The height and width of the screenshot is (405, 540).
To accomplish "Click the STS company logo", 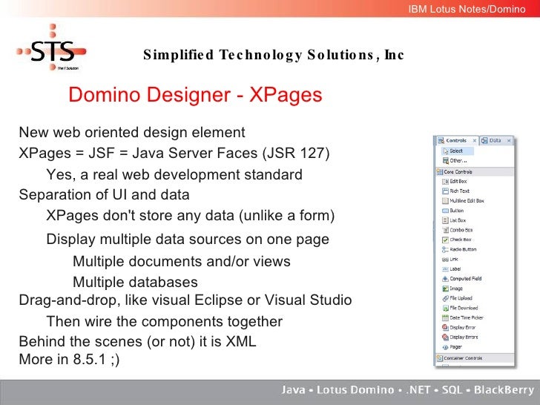I will pyautogui.click(x=51, y=47).
